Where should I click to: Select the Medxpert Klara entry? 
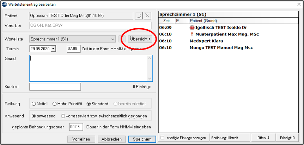click(229, 41)
